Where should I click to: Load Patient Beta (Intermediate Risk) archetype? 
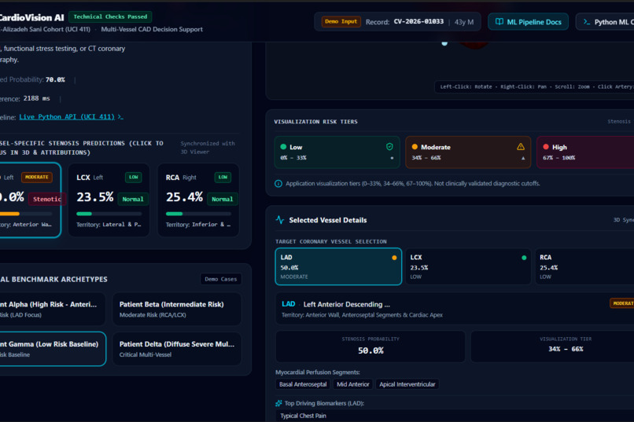tap(177, 309)
